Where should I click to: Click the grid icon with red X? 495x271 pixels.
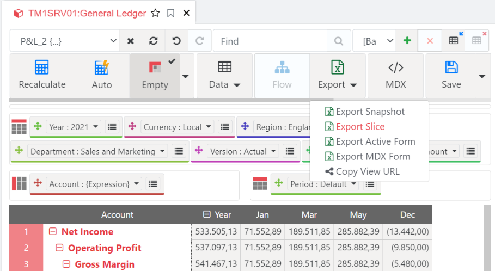click(x=476, y=40)
